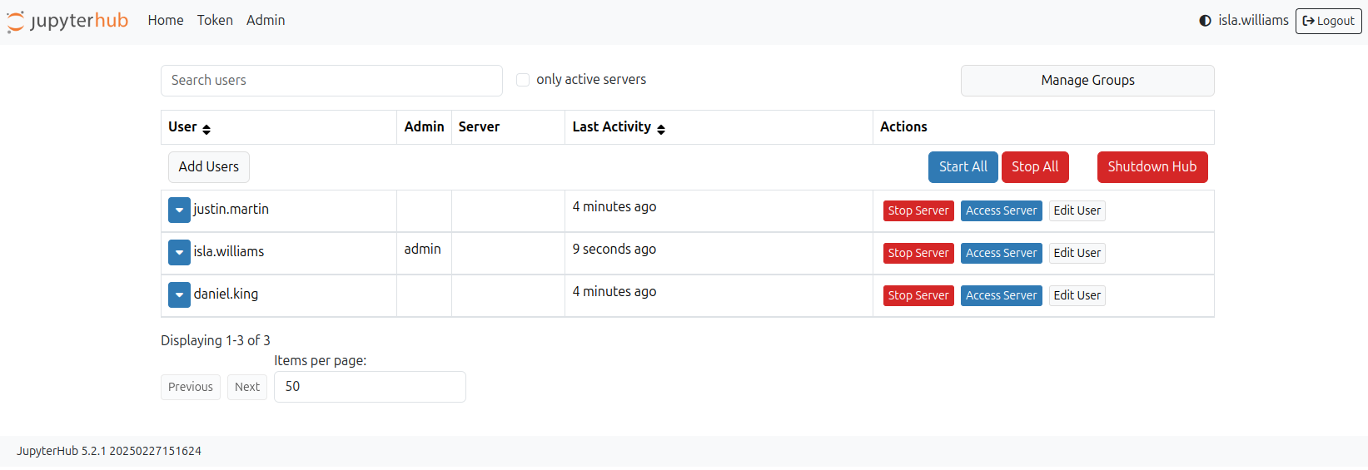This screenshot has width=1368, height=470.
Task: Open Manage Groups
Action: pyautogui.click(x=1087, y=81)
